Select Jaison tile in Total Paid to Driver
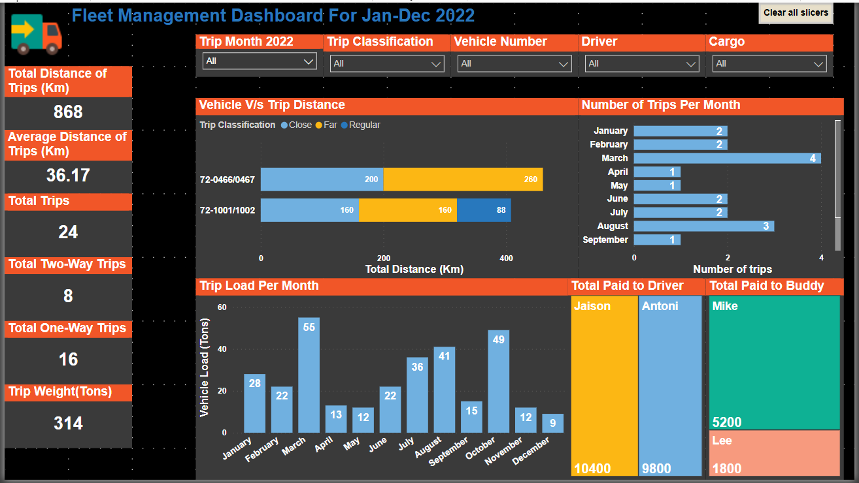The width and height of the screenshot is (859, 483). tap(604, 385)
